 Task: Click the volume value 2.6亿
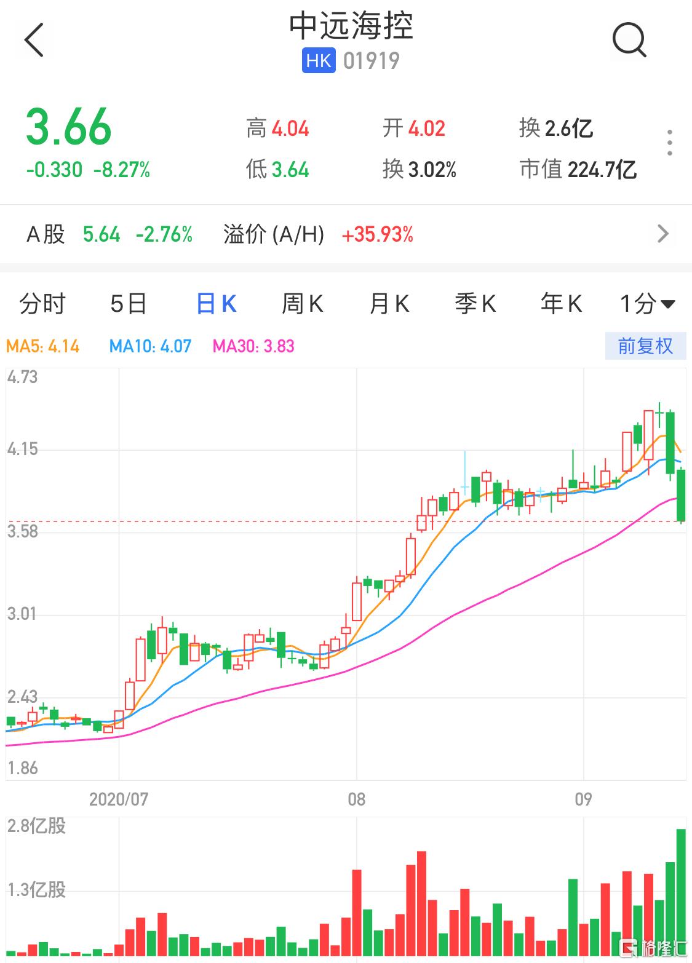point(569,129)
